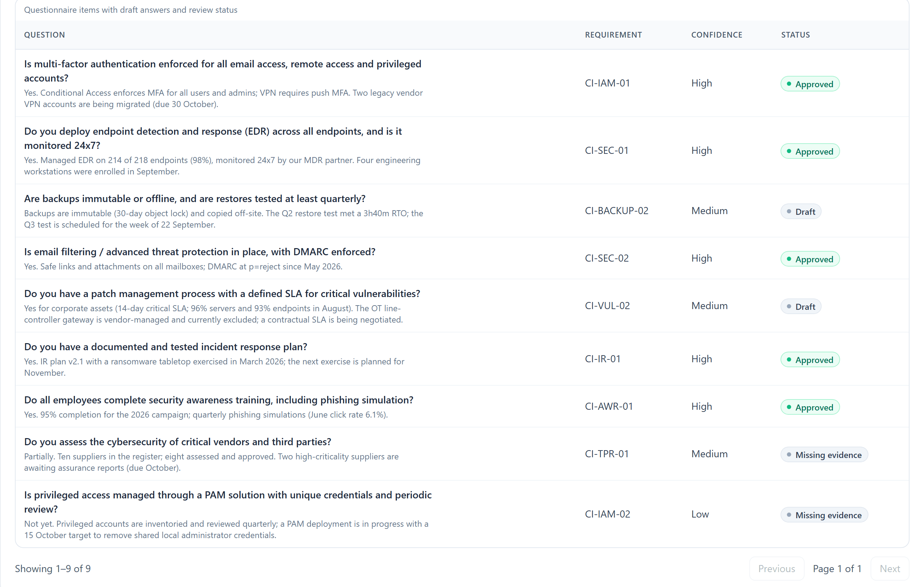Click Approved badge in CI-SEC-01 row
The image size is (923, 587).
click(x=810, y=151)
